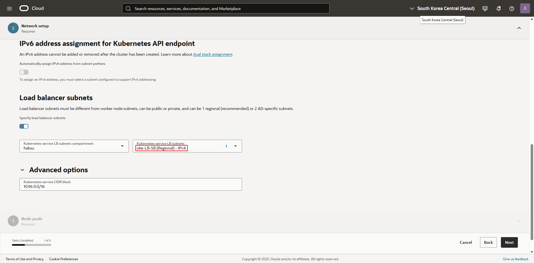
Task: Open LB subnets compartment dropdown
Action: [x=122, y=146]
